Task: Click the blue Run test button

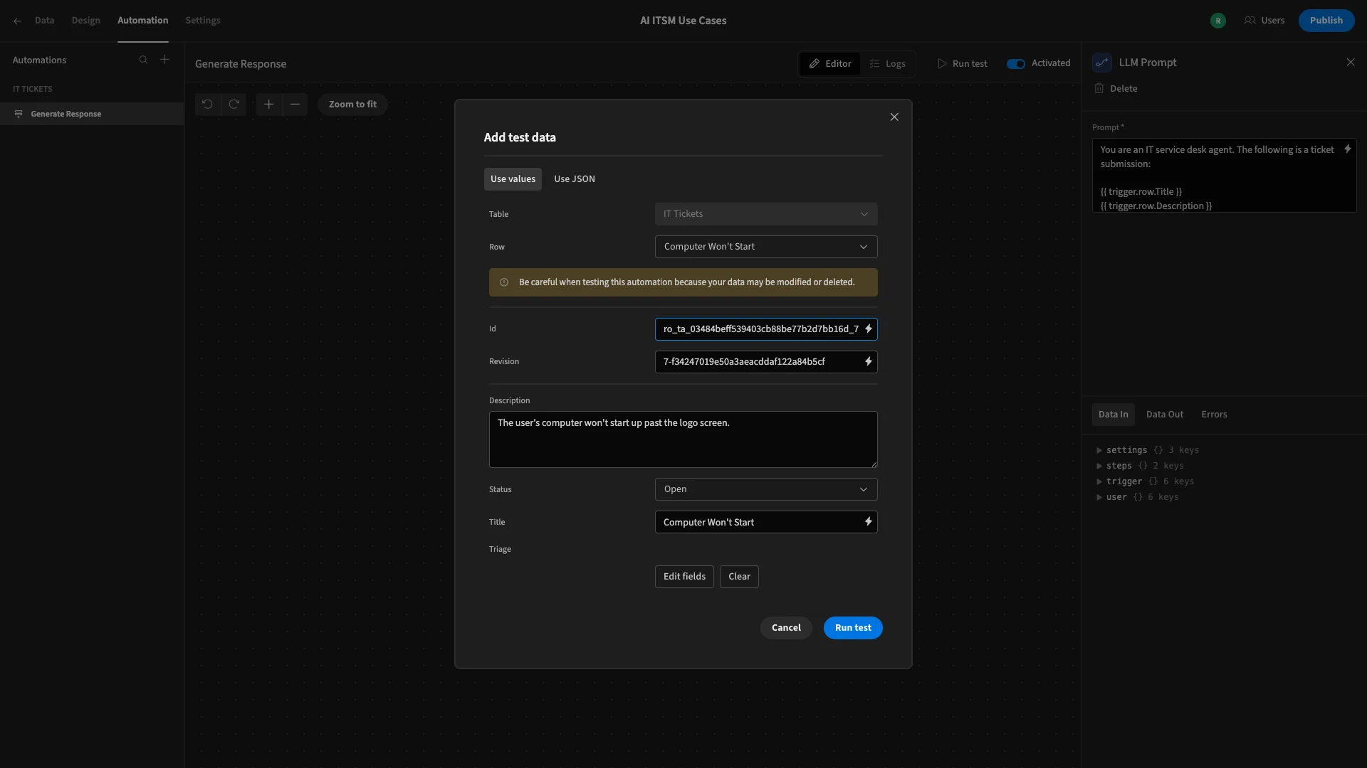Action: tap(853, 628)
